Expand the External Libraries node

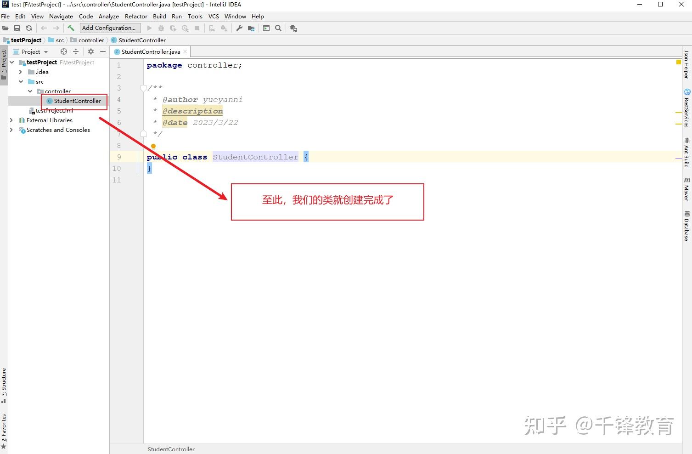coord(11,120)
